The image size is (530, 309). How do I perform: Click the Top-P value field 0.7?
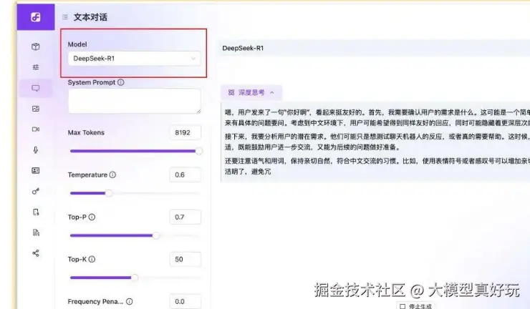pos(185,217)
